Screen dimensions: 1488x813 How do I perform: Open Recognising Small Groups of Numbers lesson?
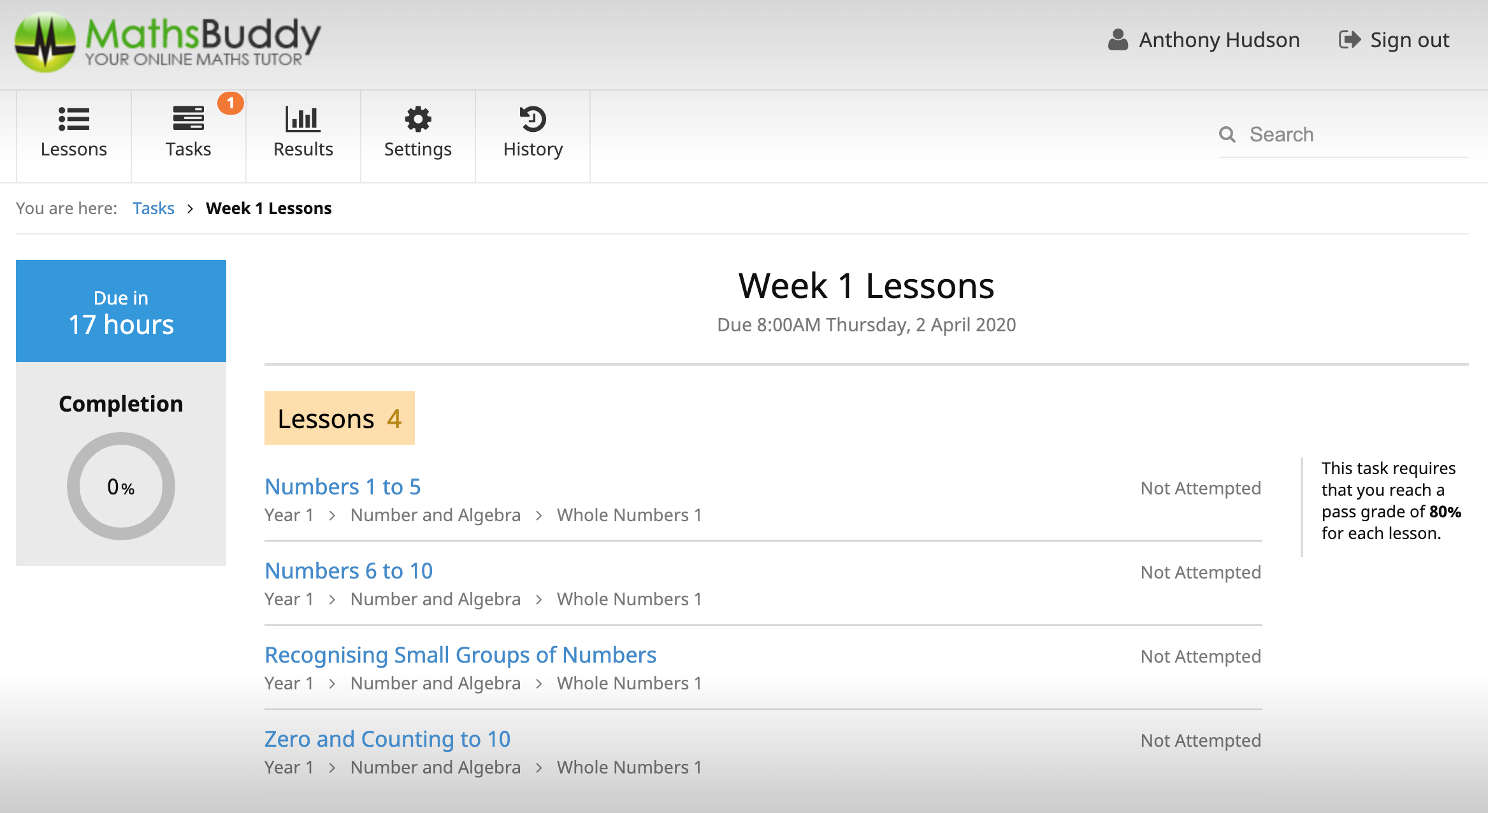pos(460,655)
